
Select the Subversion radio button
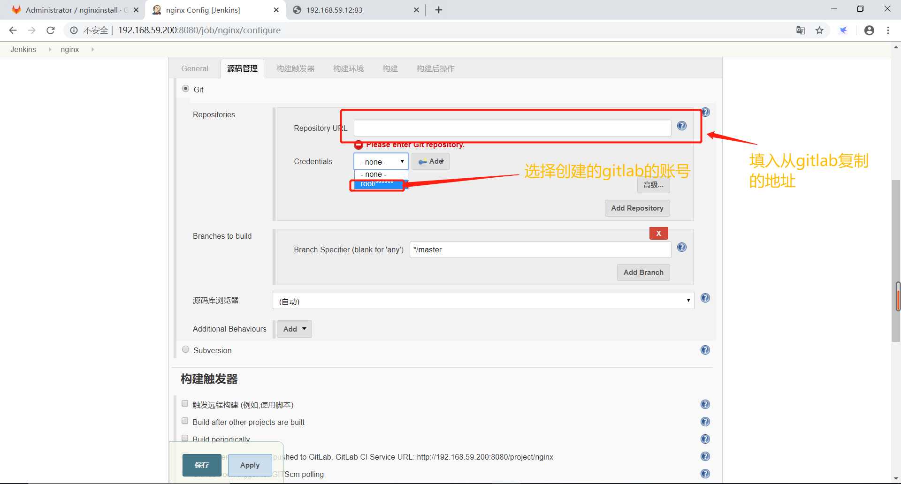(x=186, y=349)
